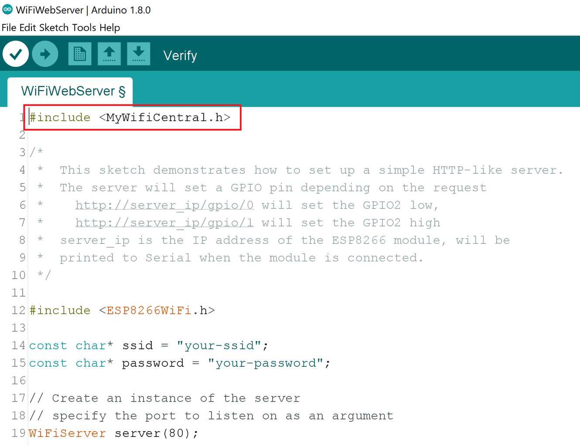The image size is (580, 446).
Task: Click the http://server_ip/gpio/1 link
Action: (x=164, y=222)
